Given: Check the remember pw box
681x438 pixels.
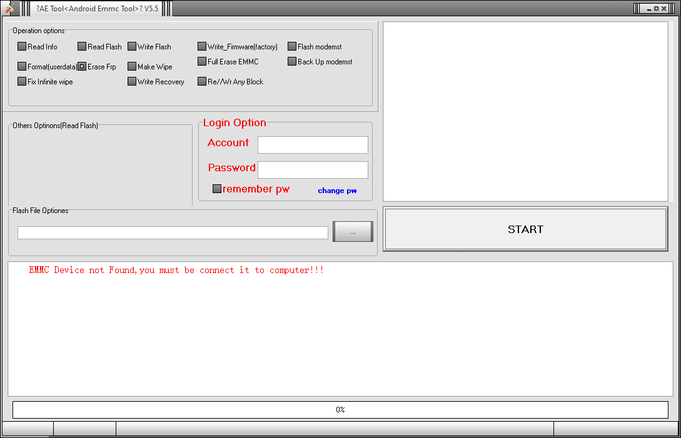Looking at the screenshot, I should (x=217, y=188).
